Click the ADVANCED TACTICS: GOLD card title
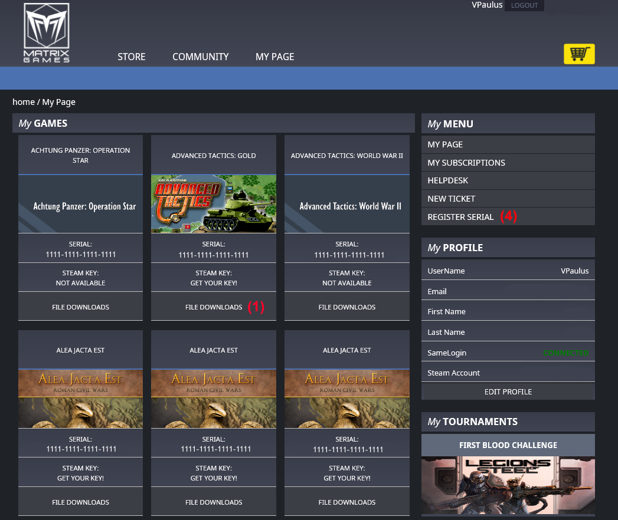The image size is (618, 520). (214, 156)
